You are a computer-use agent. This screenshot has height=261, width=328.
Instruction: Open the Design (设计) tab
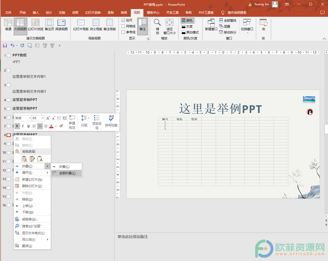[x=49, y=12]
